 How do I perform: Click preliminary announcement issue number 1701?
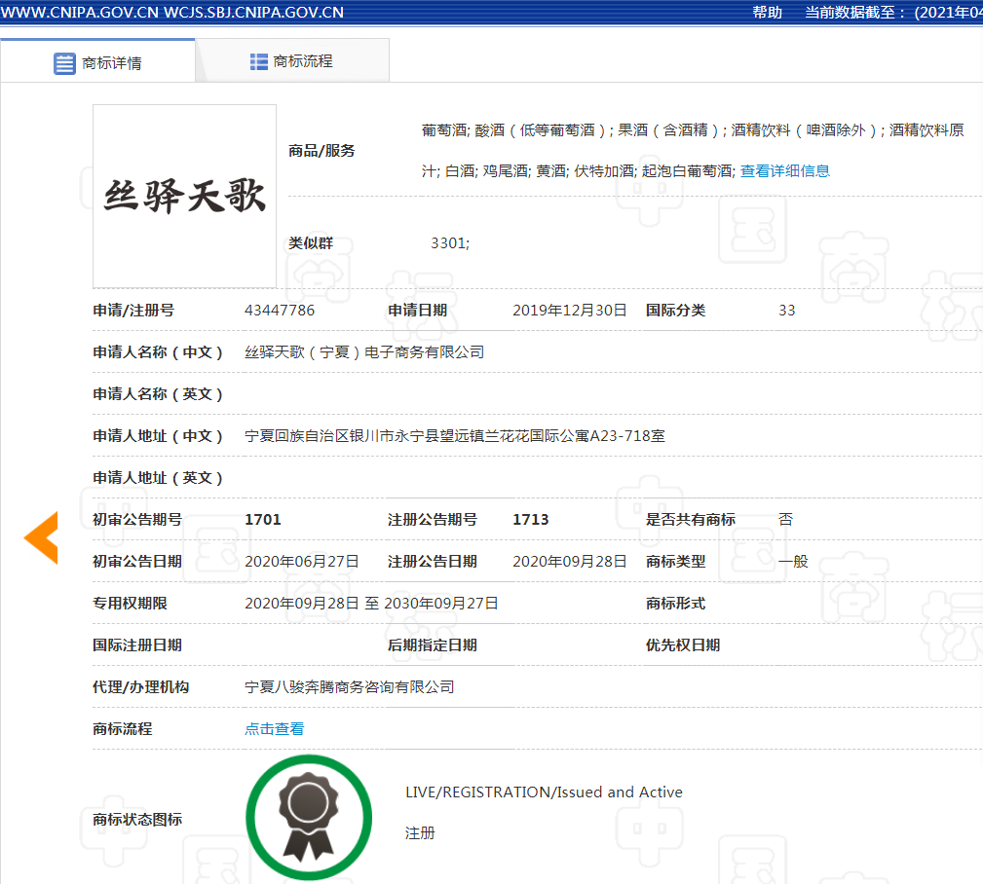point(263,519)
